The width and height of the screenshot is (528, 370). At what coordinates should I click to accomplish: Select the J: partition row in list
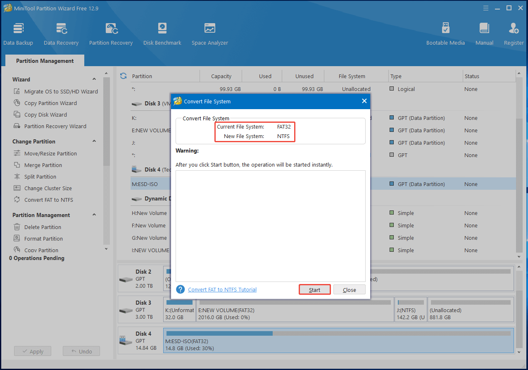323,143
